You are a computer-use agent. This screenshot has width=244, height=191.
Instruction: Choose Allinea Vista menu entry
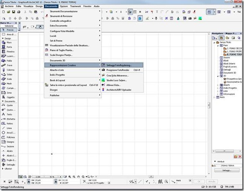click(122, 85)
